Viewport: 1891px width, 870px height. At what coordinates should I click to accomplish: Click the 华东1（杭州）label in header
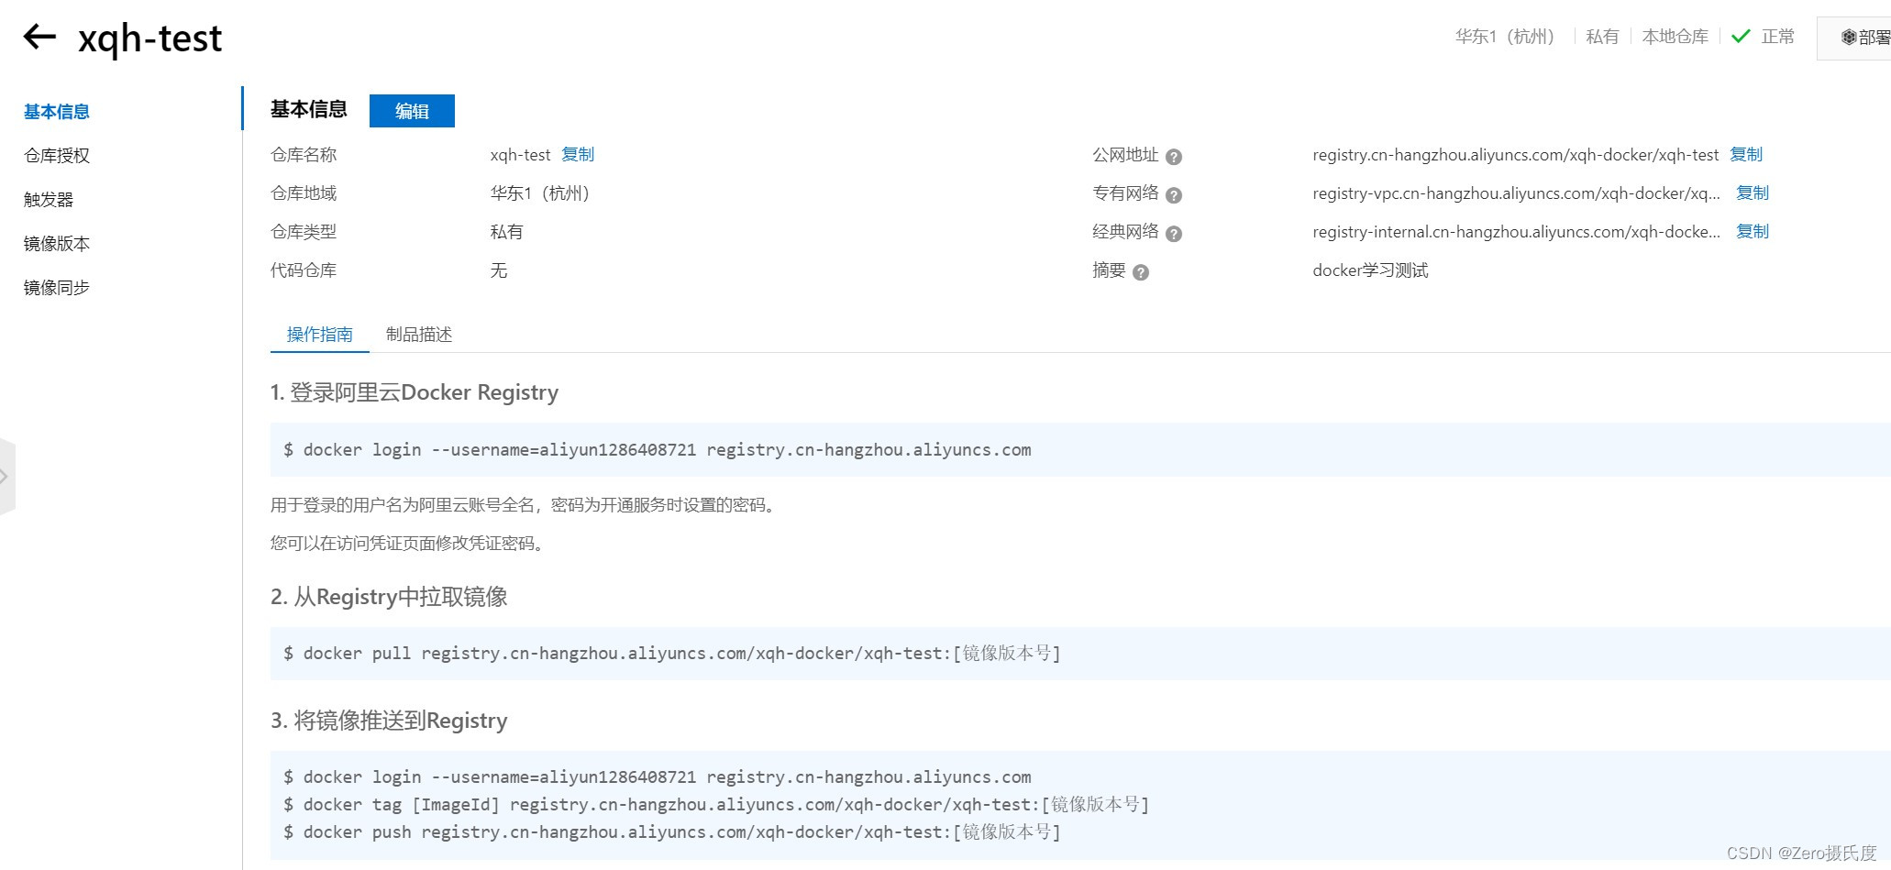[1505, 37]
